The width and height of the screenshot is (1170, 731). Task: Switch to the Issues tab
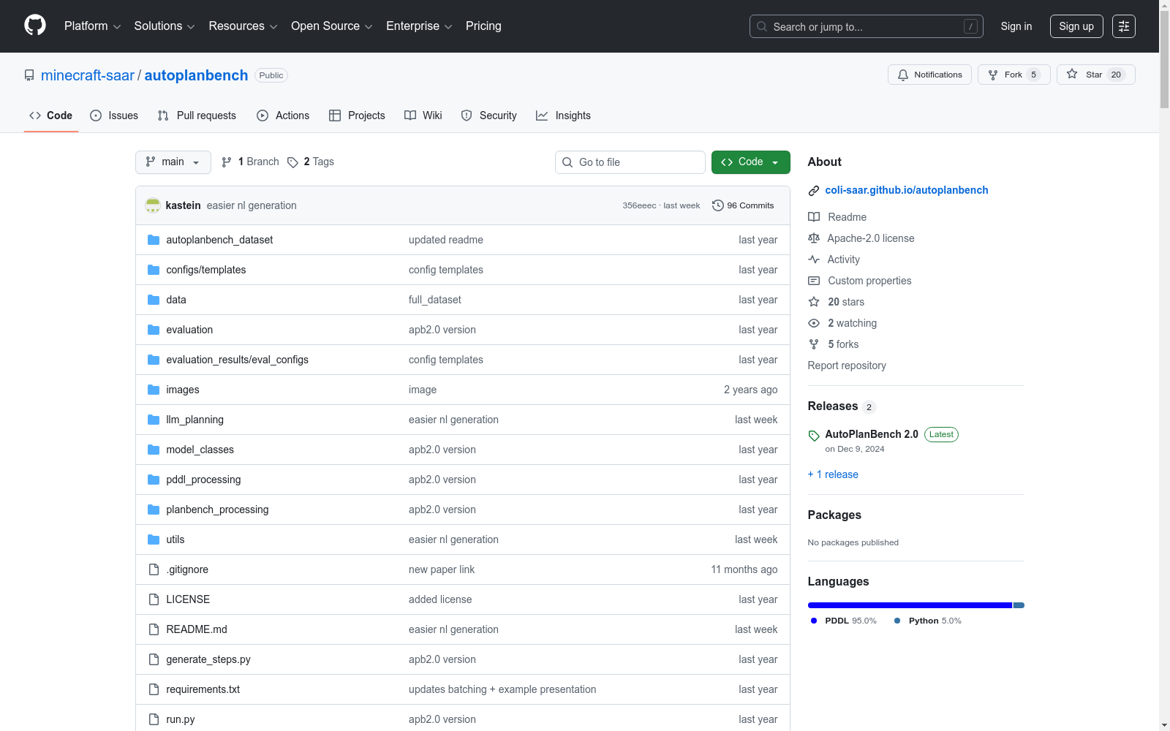click(x=114, y=115)
